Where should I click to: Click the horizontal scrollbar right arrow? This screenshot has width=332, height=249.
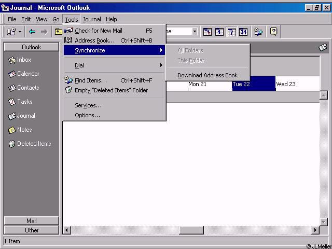tap(315, 230)
